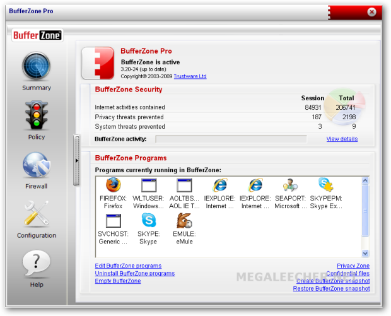Click Uninstall BufferZone programs link
391x316 pixels.
135,273
